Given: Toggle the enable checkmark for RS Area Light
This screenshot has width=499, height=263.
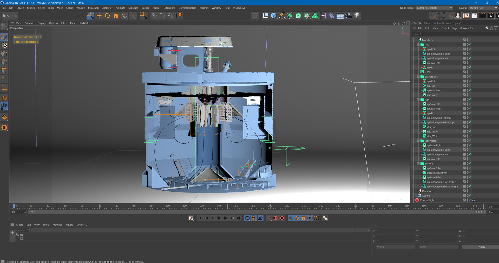Looking at the screenshot, I should coord(470,200).
